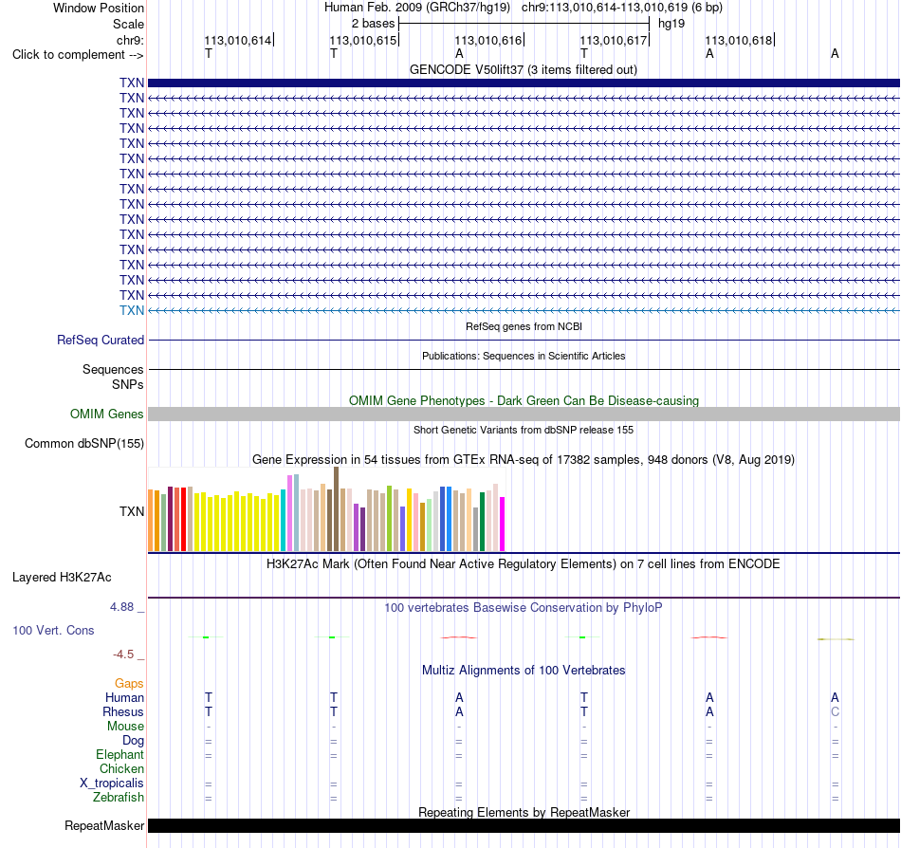This screenshot has width=901, height=848.
Task: Click the Chicken alignment row label
Action: coord(121,768)
